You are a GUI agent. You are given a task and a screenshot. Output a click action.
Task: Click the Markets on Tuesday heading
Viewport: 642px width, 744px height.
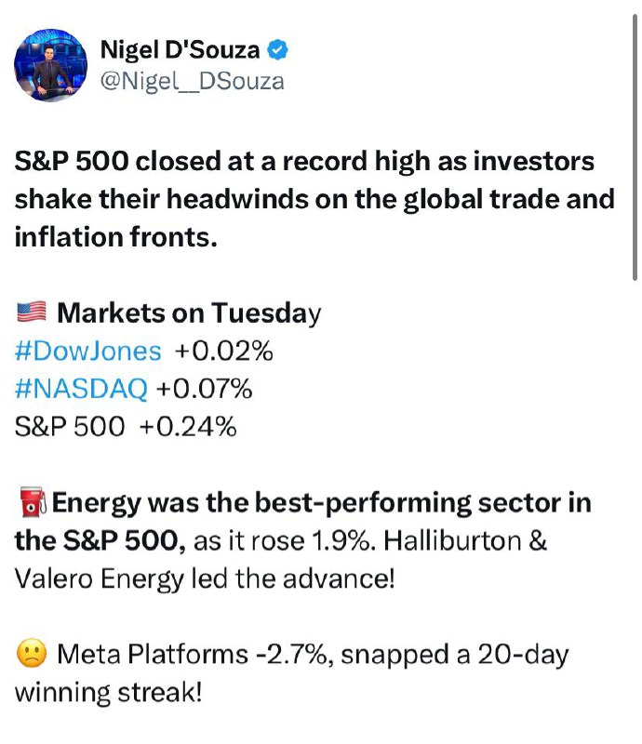point(189,313)
